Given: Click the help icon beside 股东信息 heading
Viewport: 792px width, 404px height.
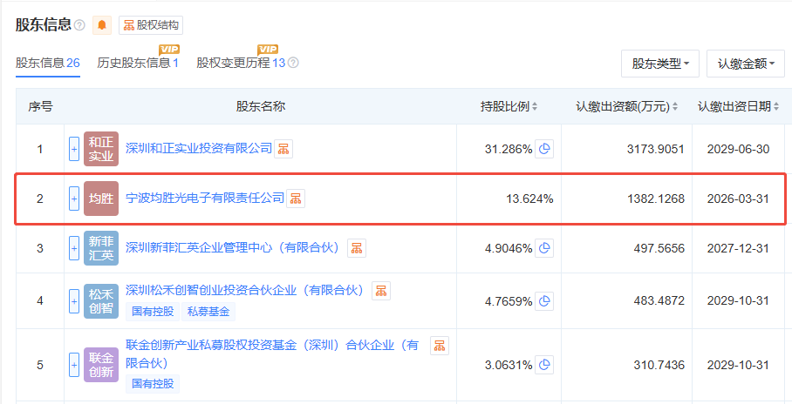Looking at the screenshot, I should pos(79,24).
